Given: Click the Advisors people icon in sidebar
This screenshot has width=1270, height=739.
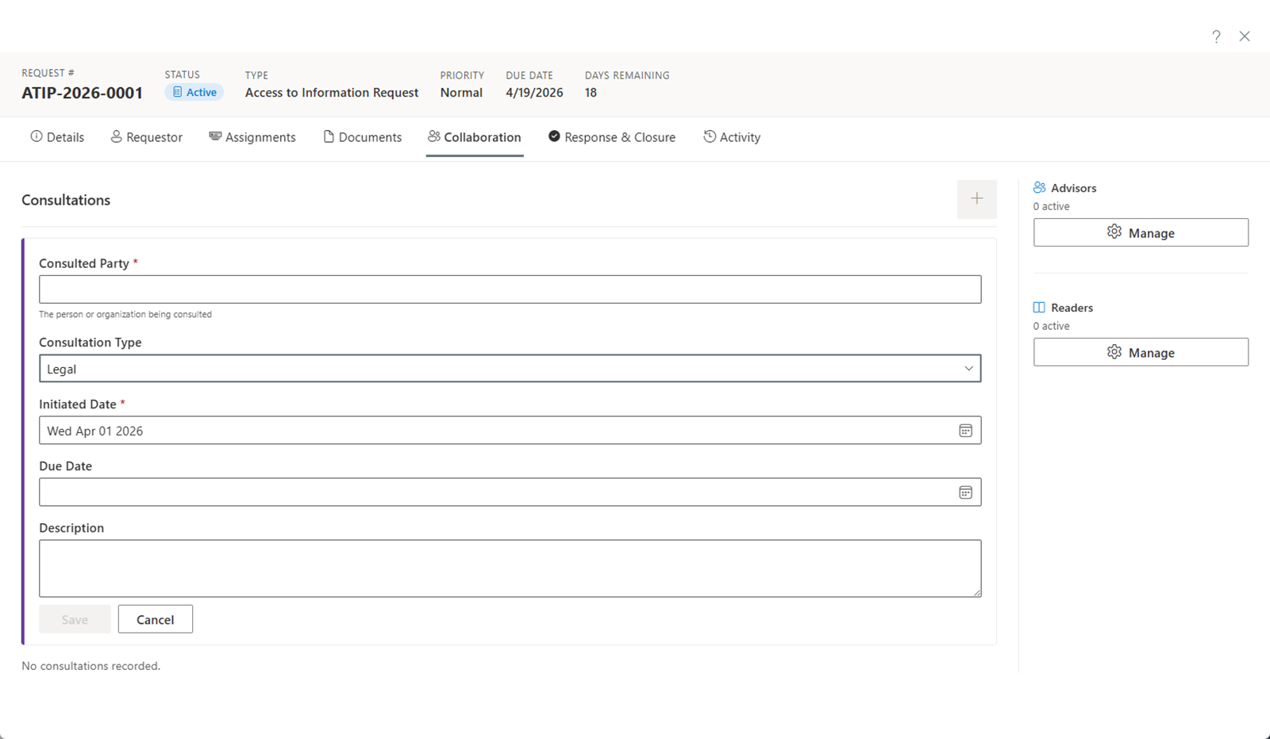Looking at the screenshot, I should tap(1040, 187).
